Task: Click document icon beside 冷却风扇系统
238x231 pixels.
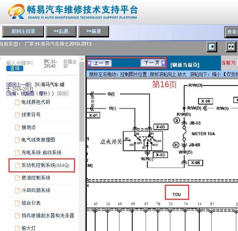Action: (17, 191)
